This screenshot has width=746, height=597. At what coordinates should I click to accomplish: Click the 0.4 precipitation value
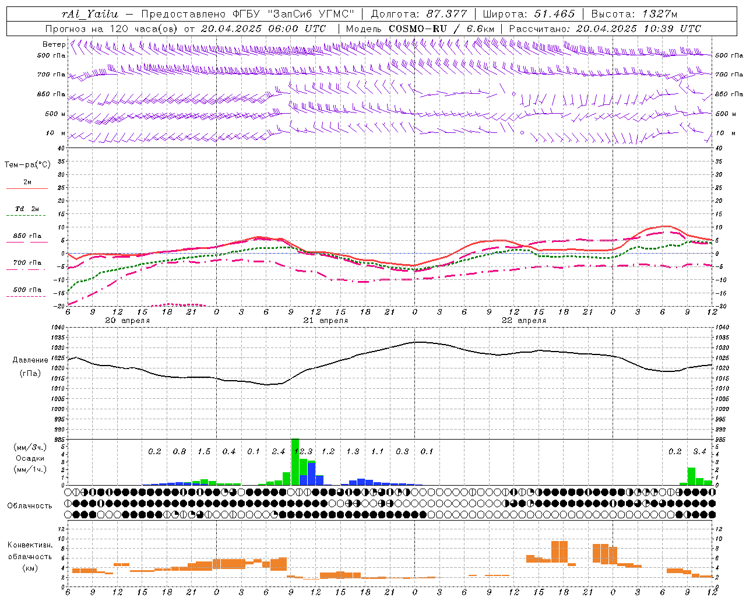coord(229,452)
